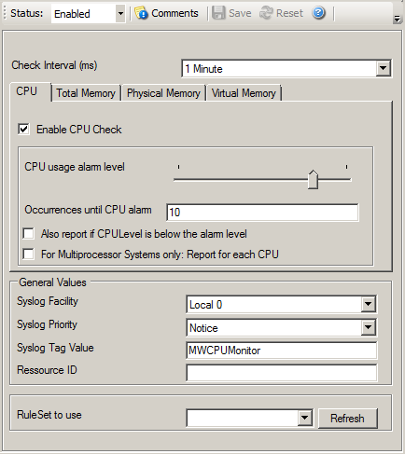Open the Syslog Facility Local 0 dropdown

[x=369, y=304]
